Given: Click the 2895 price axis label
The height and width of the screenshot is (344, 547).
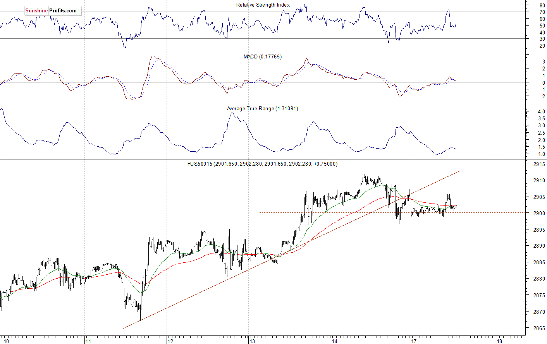Looking at the screenshot, I should 539,230.
